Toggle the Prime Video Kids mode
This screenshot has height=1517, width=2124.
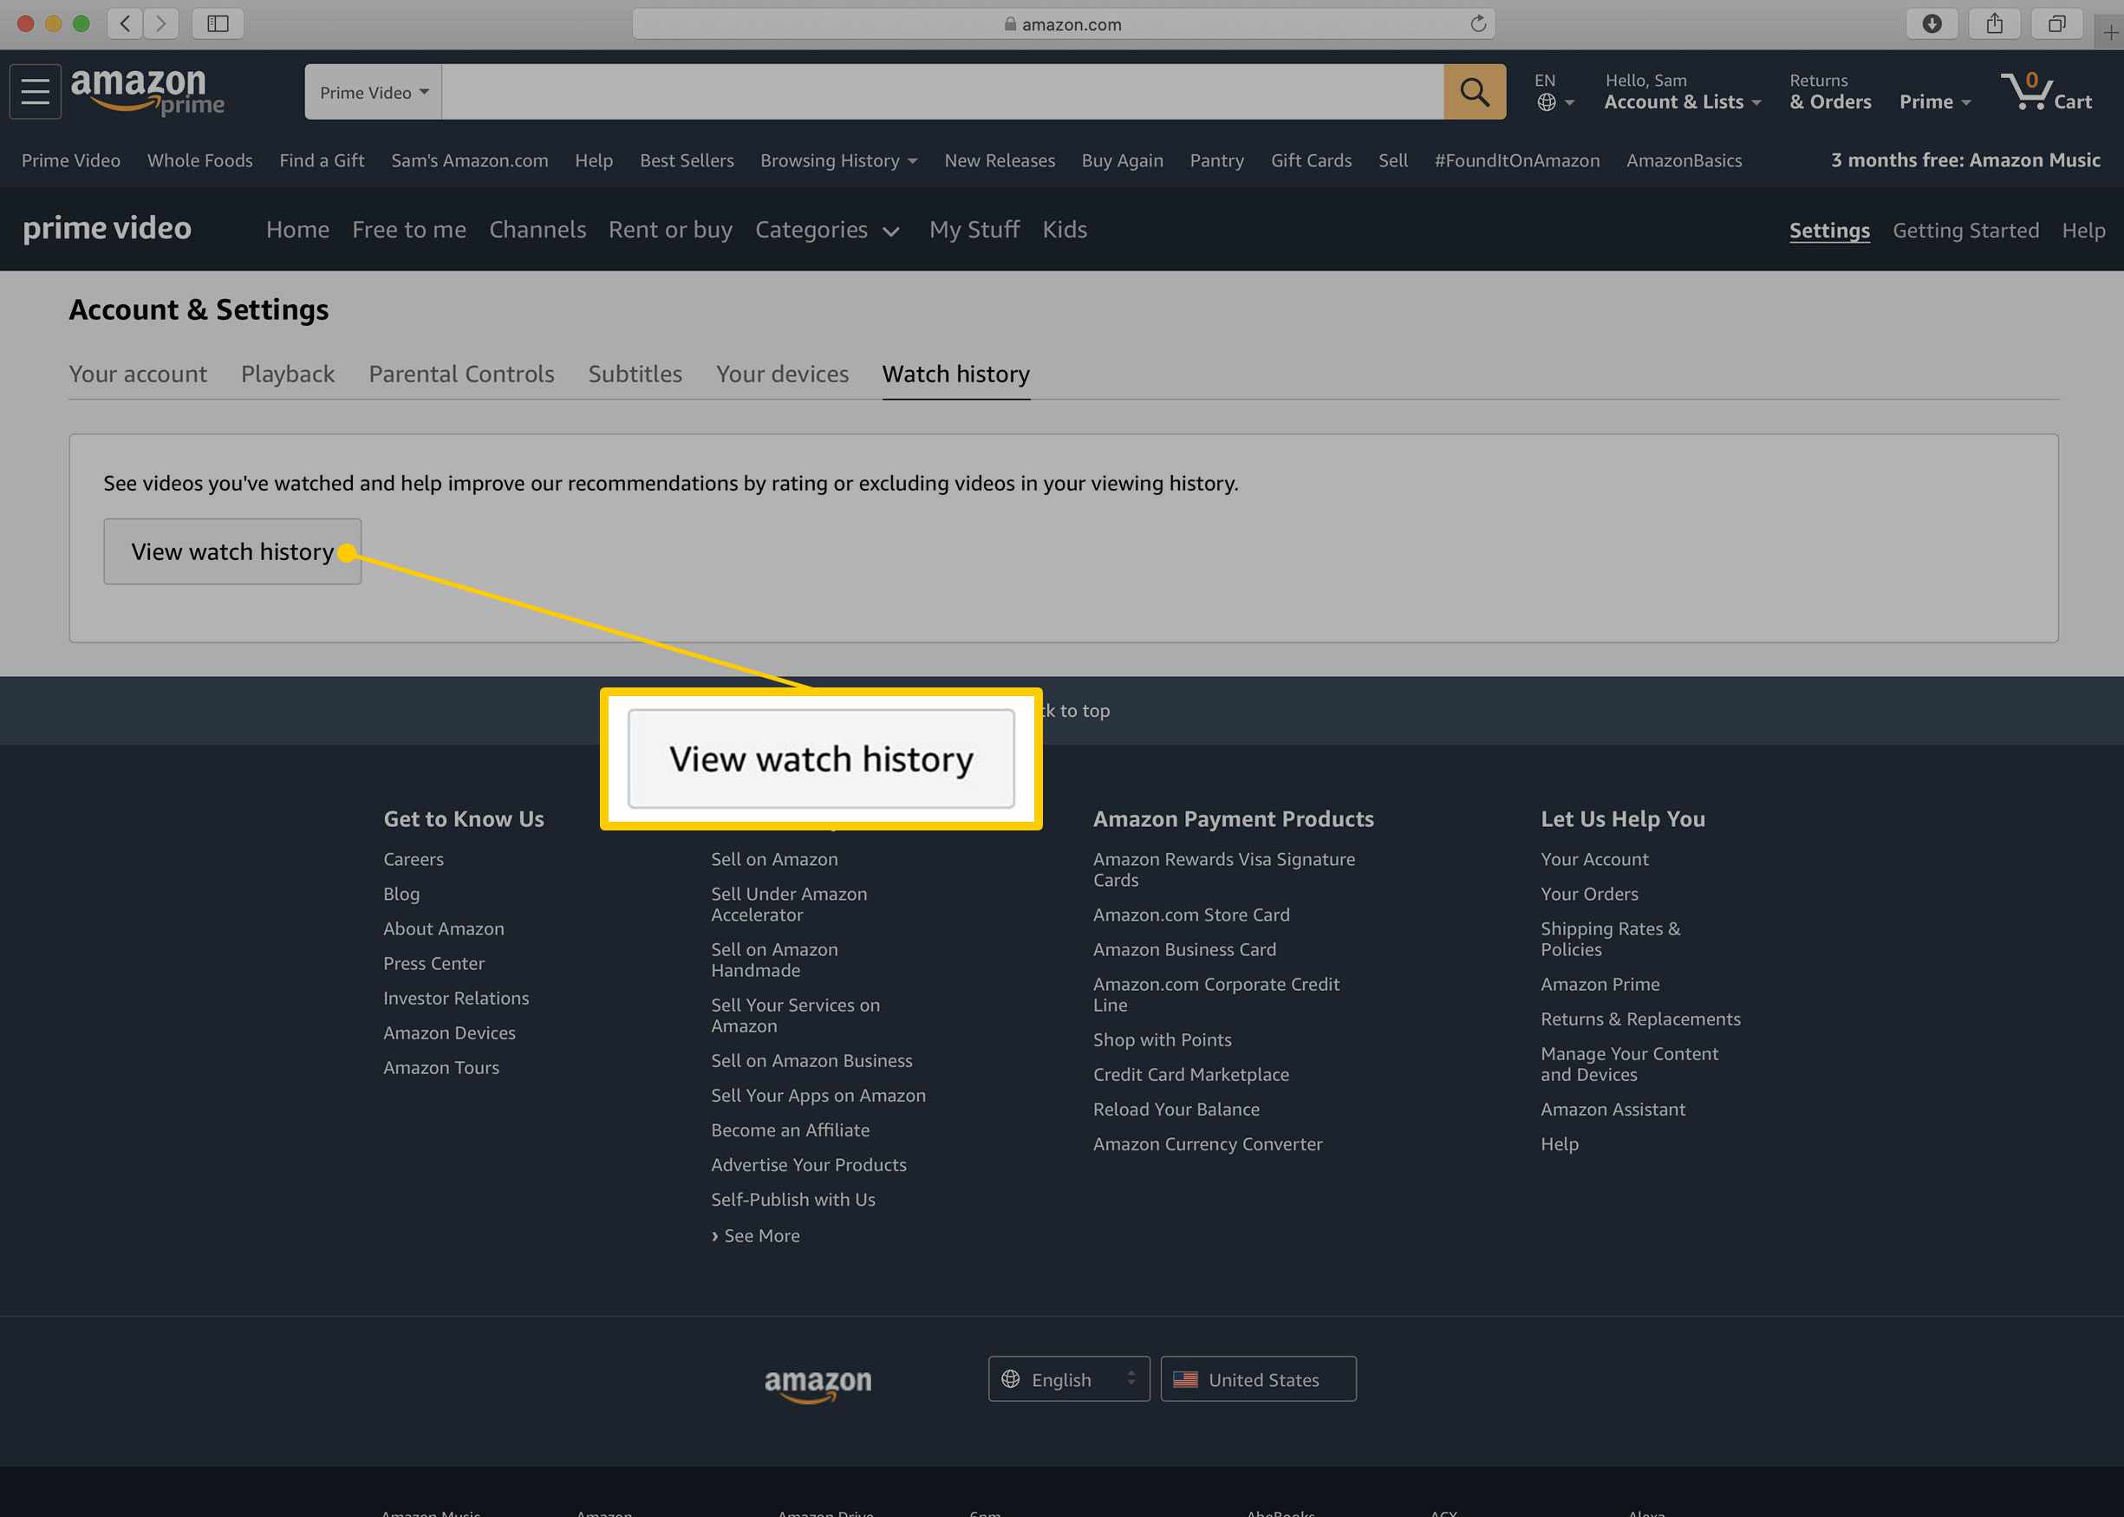tap(1064, 228)
